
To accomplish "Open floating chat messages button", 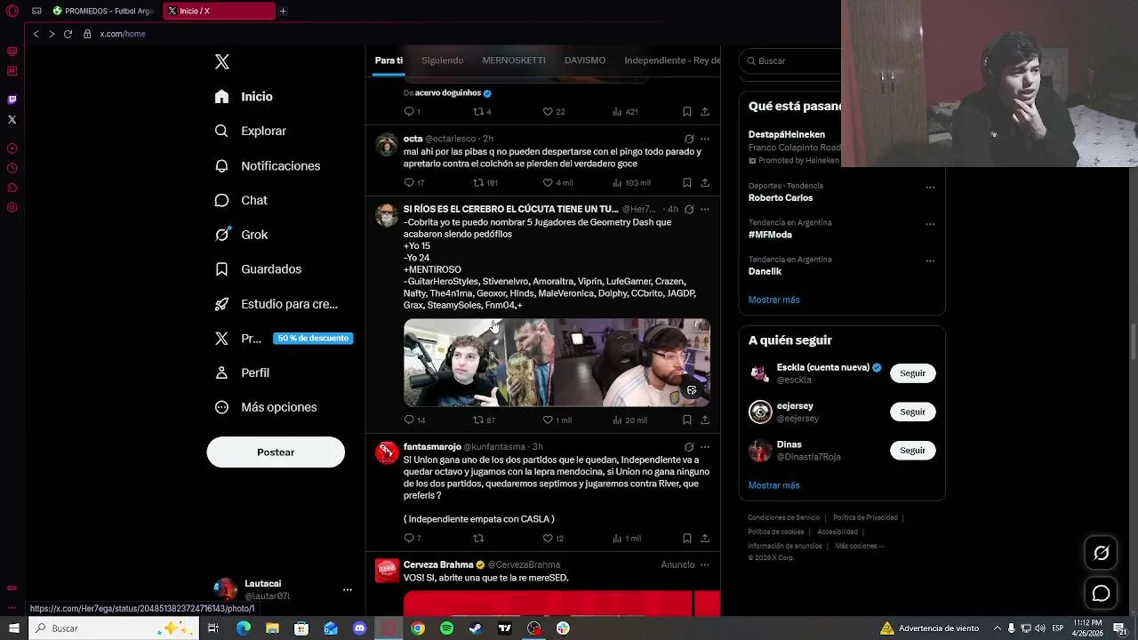I will click(x=1101, y=593).
